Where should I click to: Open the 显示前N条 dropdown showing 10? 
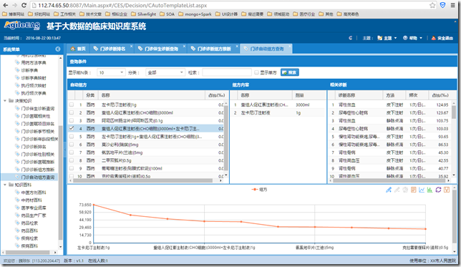111,72
